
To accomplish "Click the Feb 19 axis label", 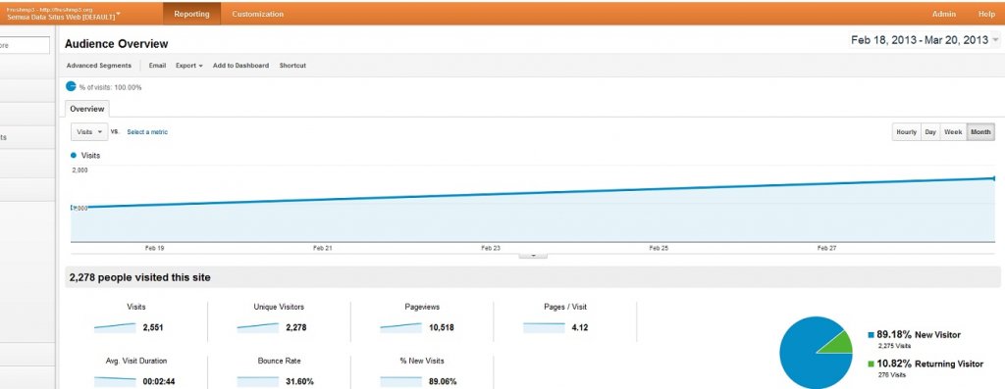I will [154, 248].
